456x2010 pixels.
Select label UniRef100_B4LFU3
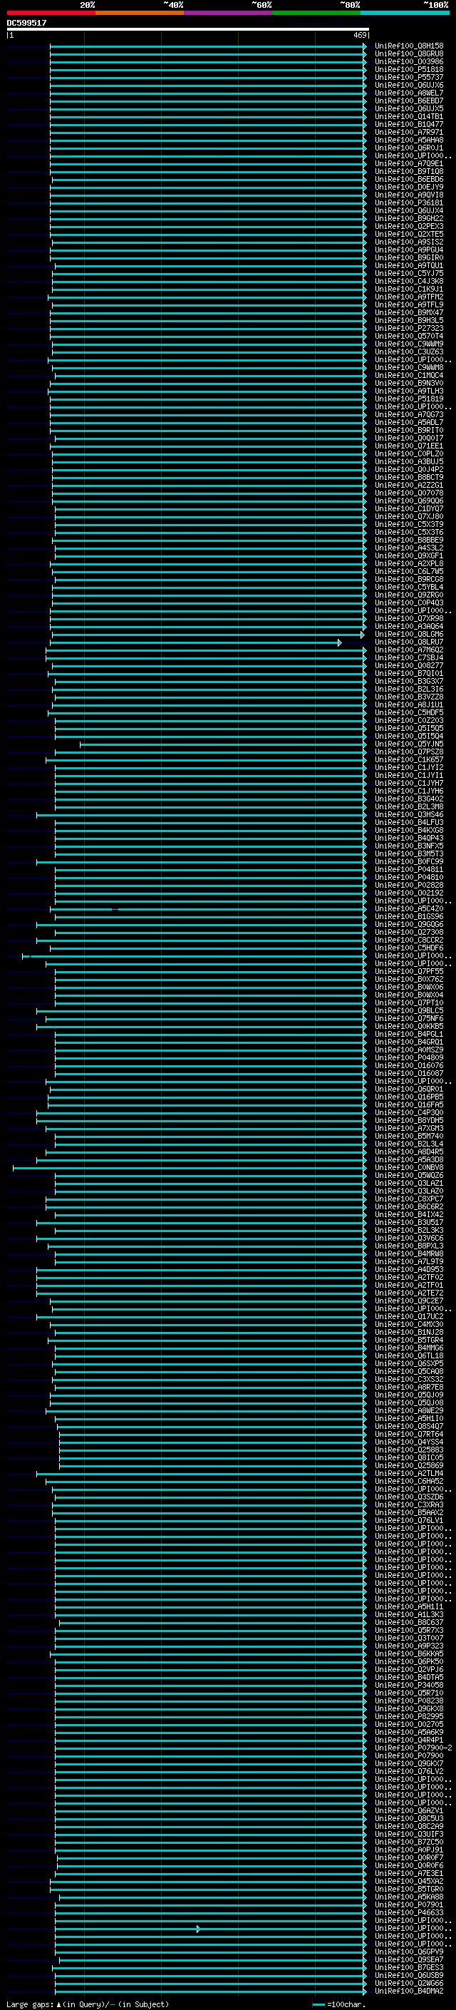pos(408,822)
